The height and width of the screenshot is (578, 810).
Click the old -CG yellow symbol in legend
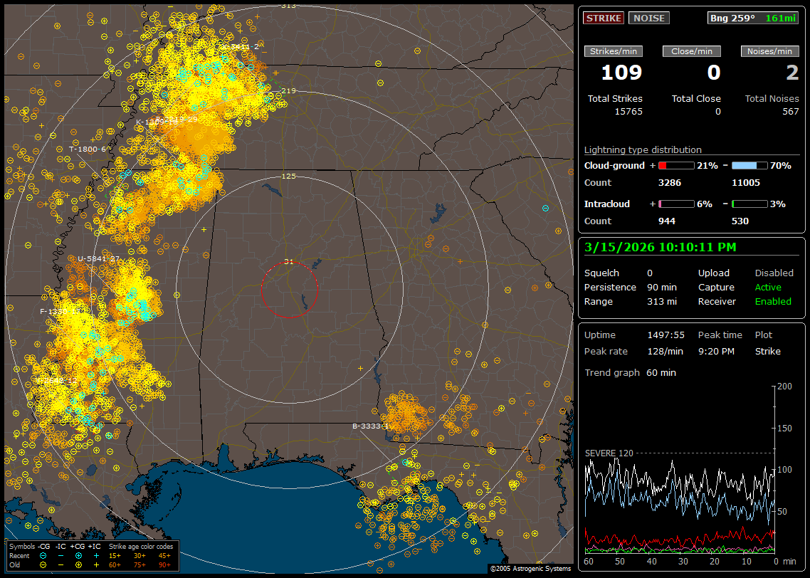click(43, 564)
